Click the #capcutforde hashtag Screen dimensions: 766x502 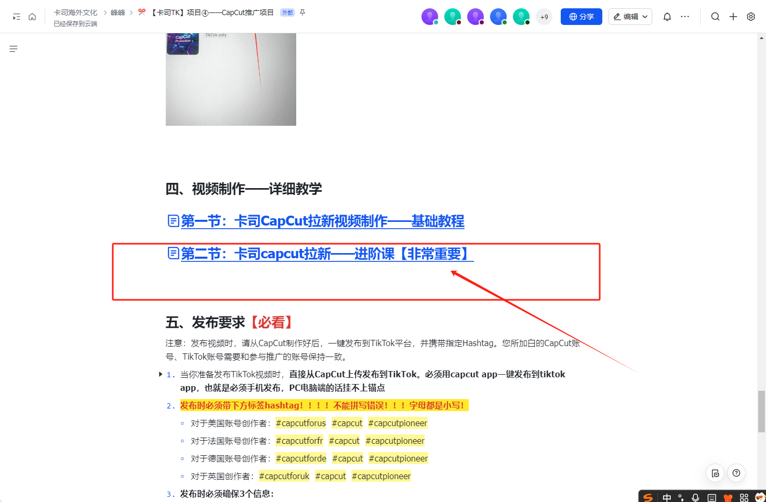[x=301, y=458]
